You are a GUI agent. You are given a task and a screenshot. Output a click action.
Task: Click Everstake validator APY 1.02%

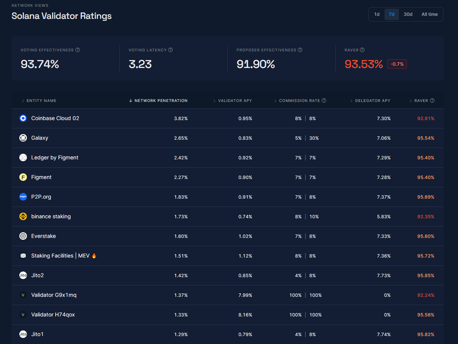(x=245, y=236)
